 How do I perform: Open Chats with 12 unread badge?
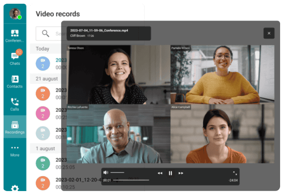(14, 59)
